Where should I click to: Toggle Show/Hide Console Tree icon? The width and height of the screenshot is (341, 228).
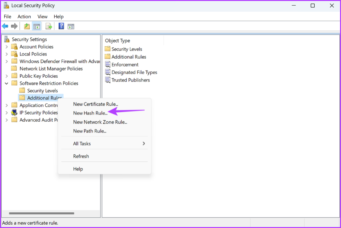click(37, 26)
